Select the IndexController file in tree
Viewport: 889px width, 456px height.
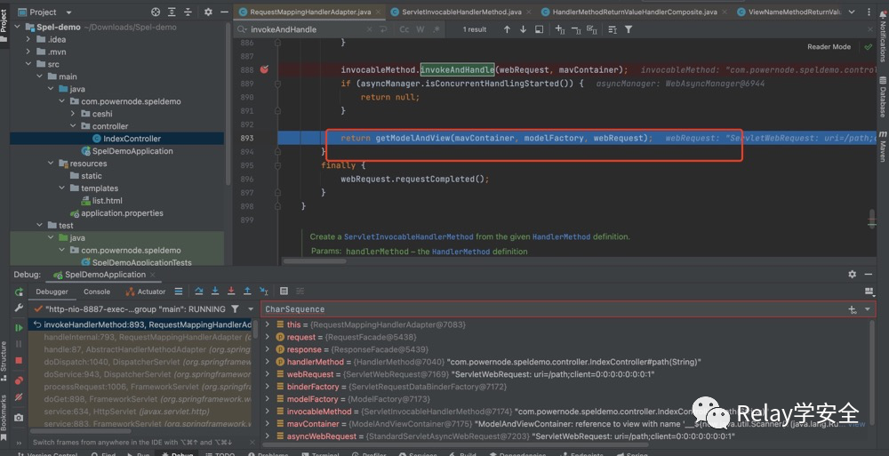(x=132, y=139)
